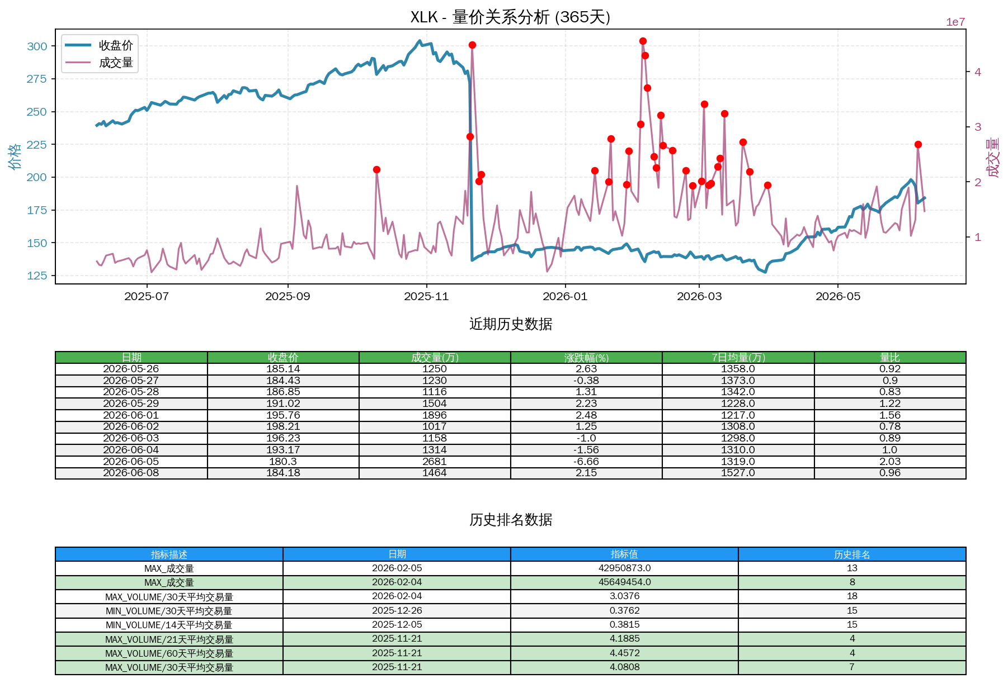The width and height of the screenshot is (1008, 683).
Task: Select the 2025-12-26 date cell
Action: pyautogui.click(x=397, y=611)
